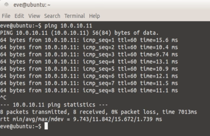Click the icmp_seq=3 reply with time 9.74 ms
Screen dimensions: 210x136
pos(89,54)
